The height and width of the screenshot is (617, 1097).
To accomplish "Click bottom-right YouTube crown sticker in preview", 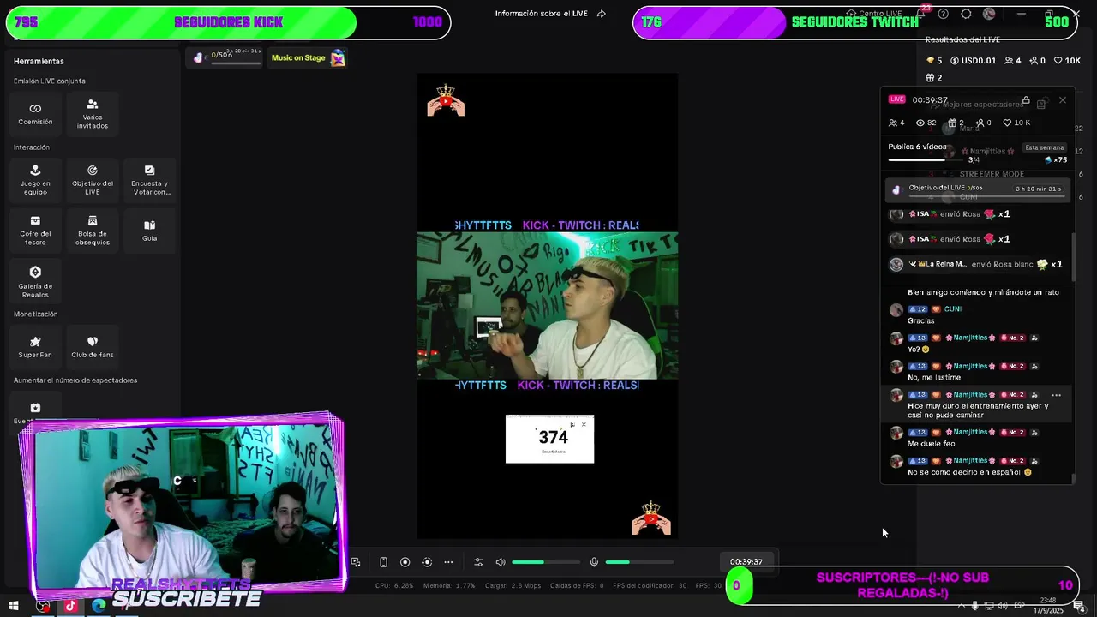I will click(651, 518).
